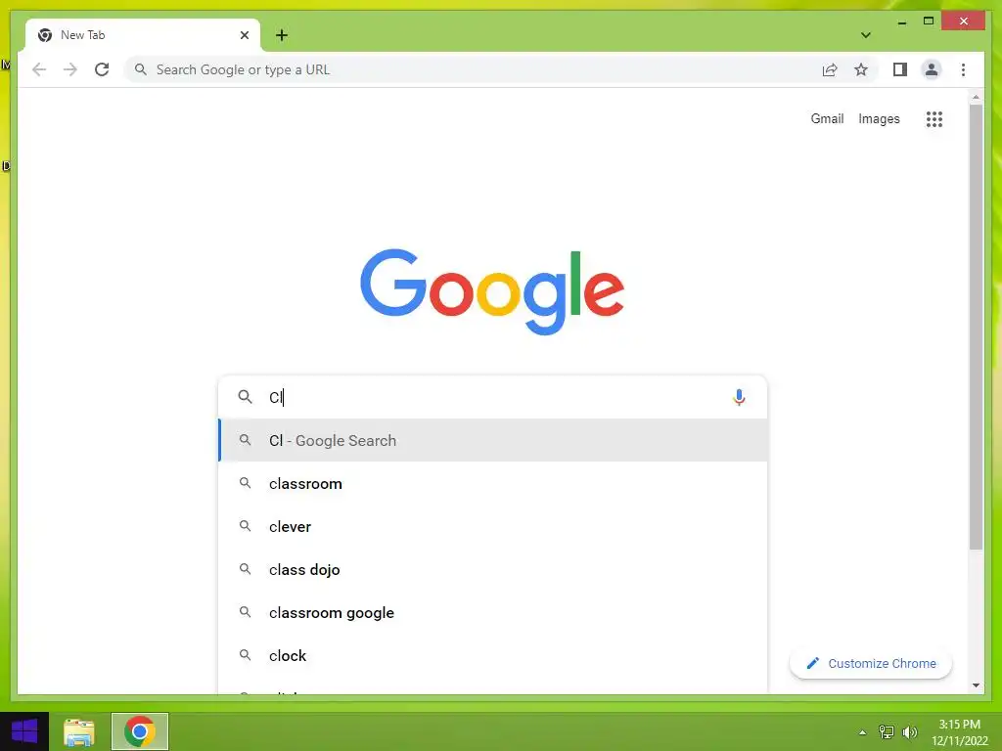Click the Customize Chrome button
This screenshot has height=751, width=1002.
(x=871, y=664)
